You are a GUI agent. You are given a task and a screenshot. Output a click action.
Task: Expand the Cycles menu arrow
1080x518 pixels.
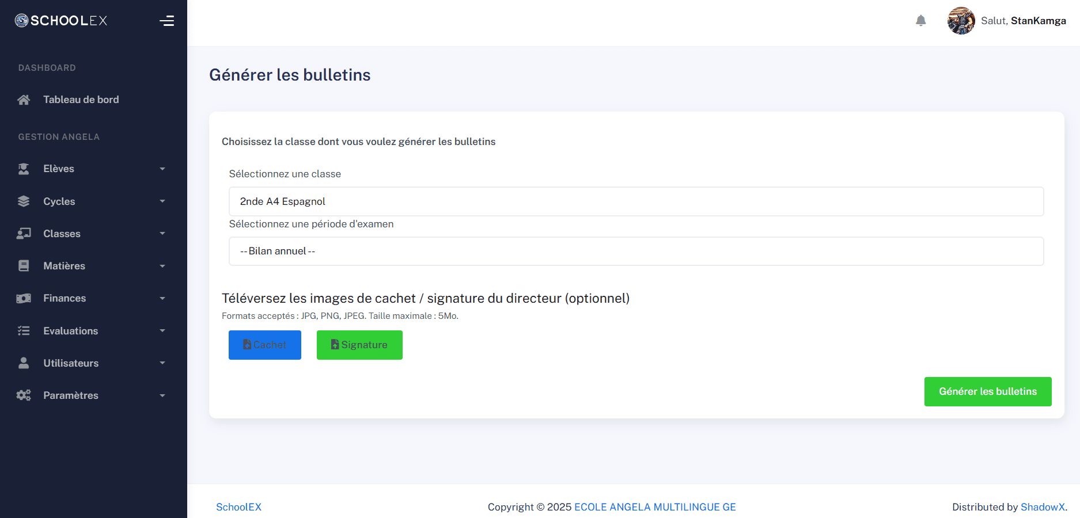pyautogui.click(x=162, y=201)
